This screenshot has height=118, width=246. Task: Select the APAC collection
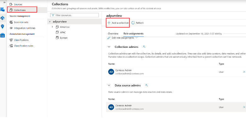[x=63, y=32]
